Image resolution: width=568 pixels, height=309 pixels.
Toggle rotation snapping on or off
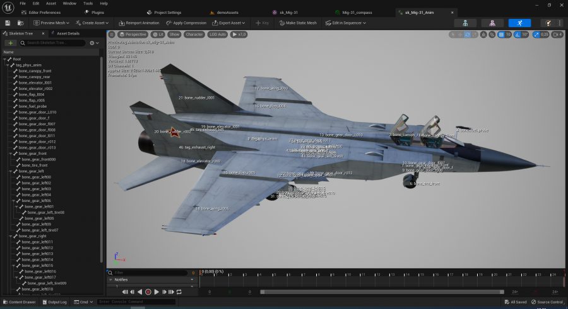(518, 35)
